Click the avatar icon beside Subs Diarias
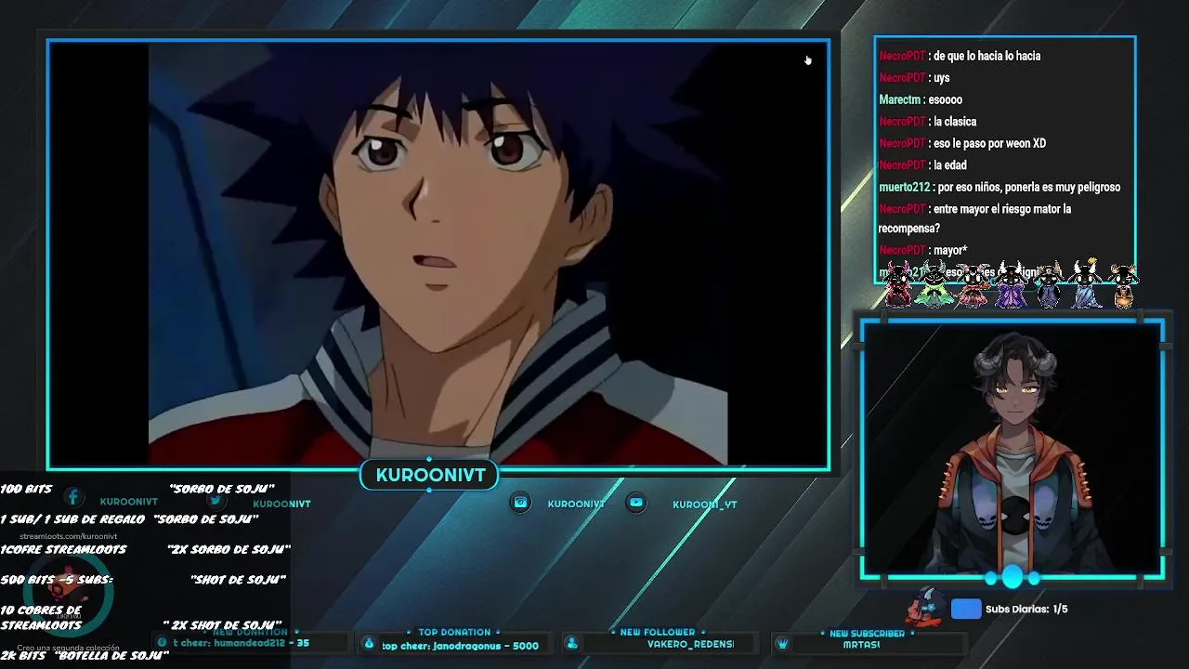The width and height of the screenshot is (1189, 669). (x=926, y=607)
